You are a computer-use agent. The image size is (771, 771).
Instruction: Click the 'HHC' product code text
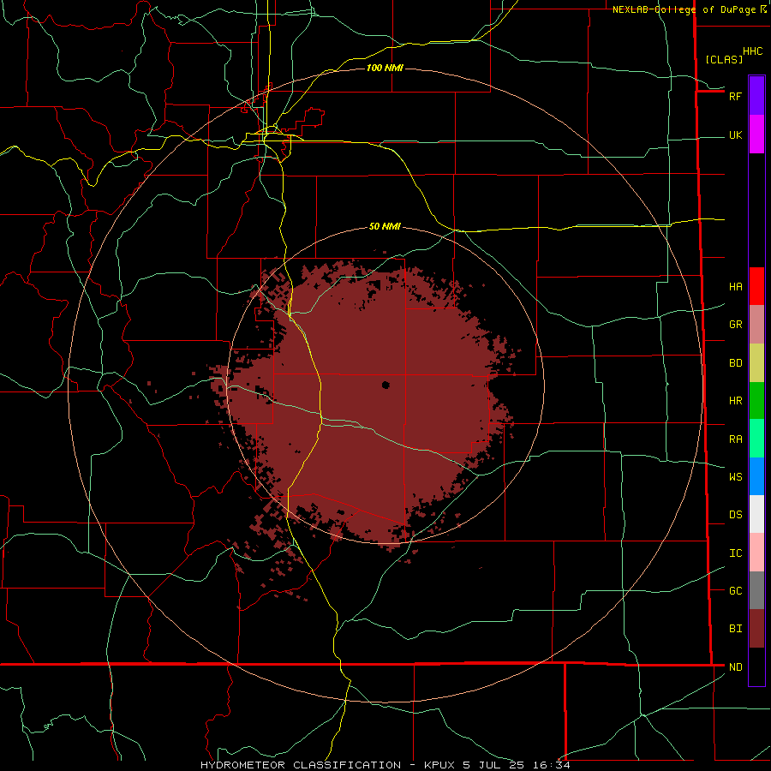pyautogui.click(x=752, y=51)
